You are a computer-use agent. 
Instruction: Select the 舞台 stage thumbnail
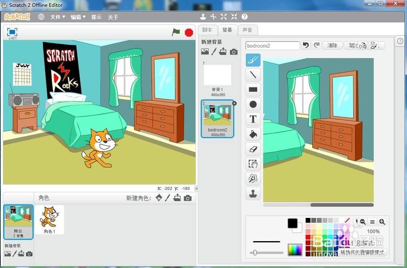click(18, 222)
